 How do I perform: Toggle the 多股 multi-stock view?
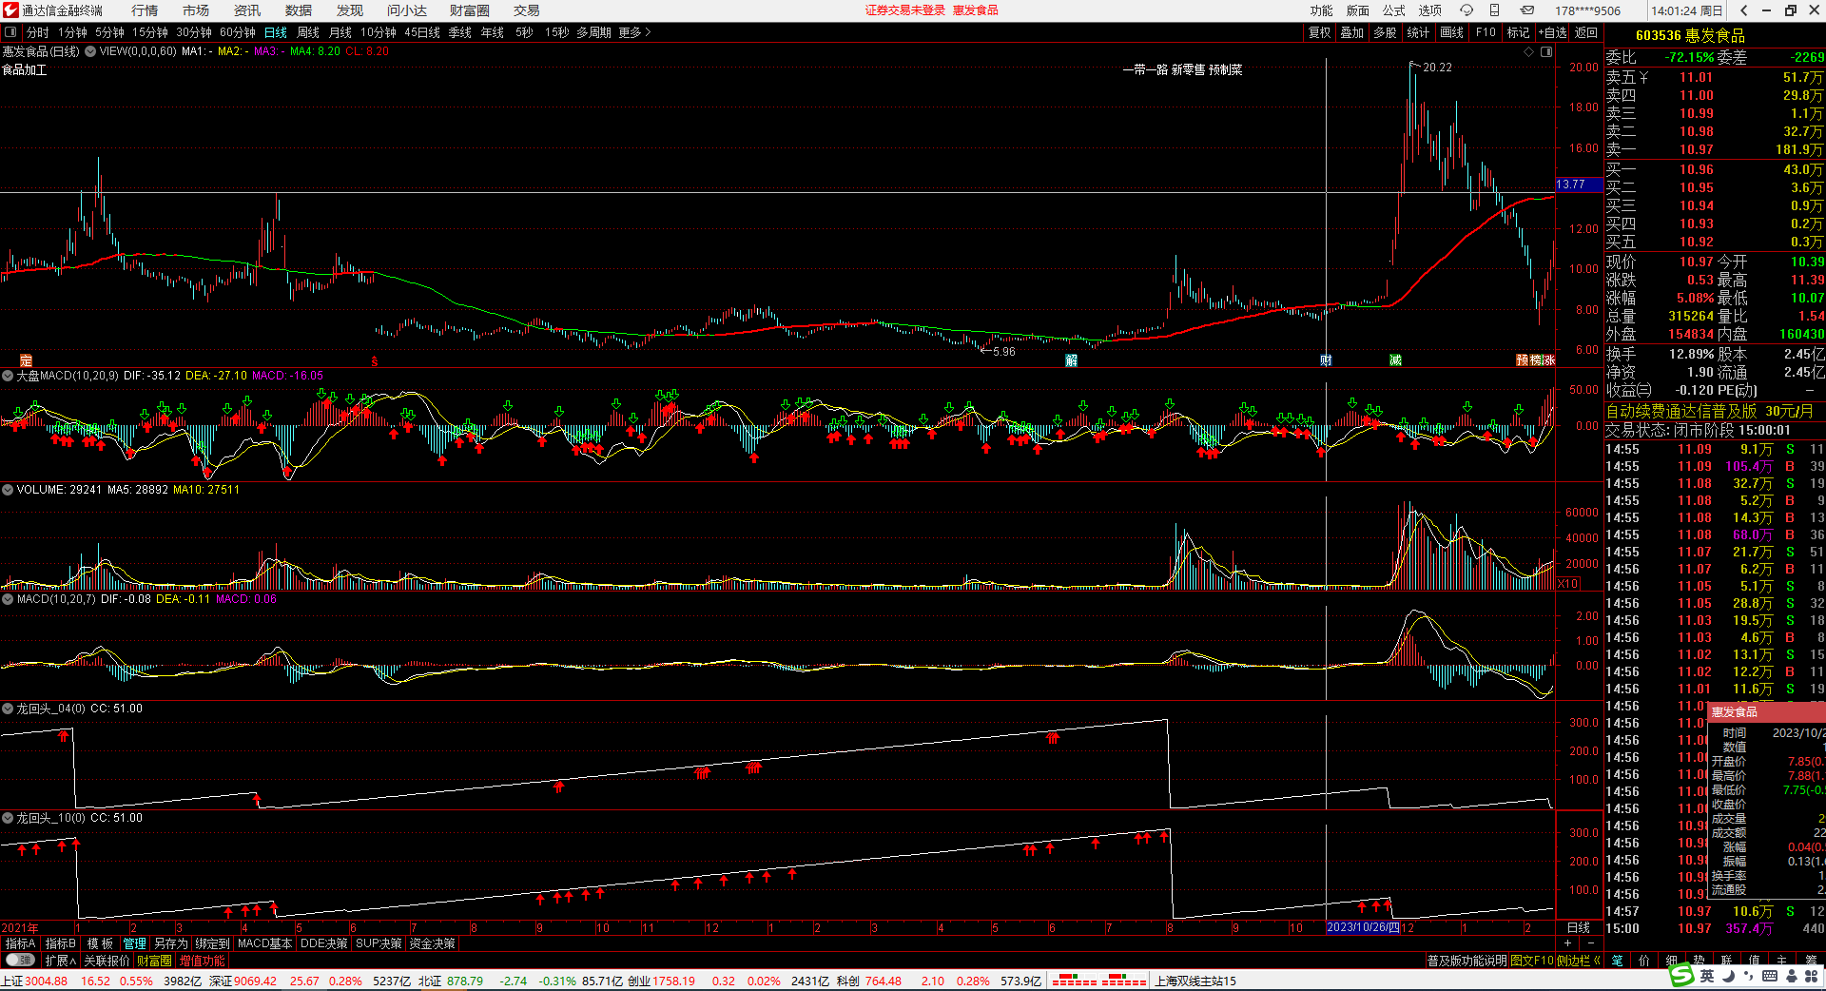coord(1385,32)
